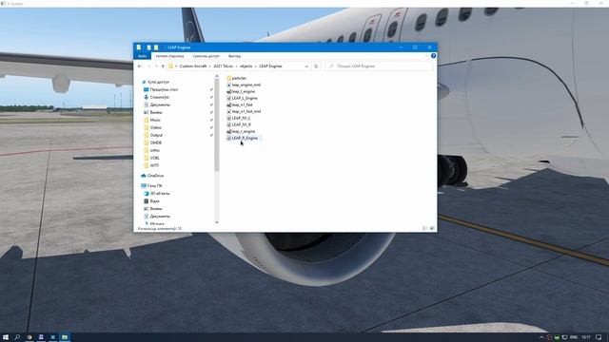Viewport: 609px width, 342px height.
Task: Click objects in the address path
Action: (x=246, y=66)
